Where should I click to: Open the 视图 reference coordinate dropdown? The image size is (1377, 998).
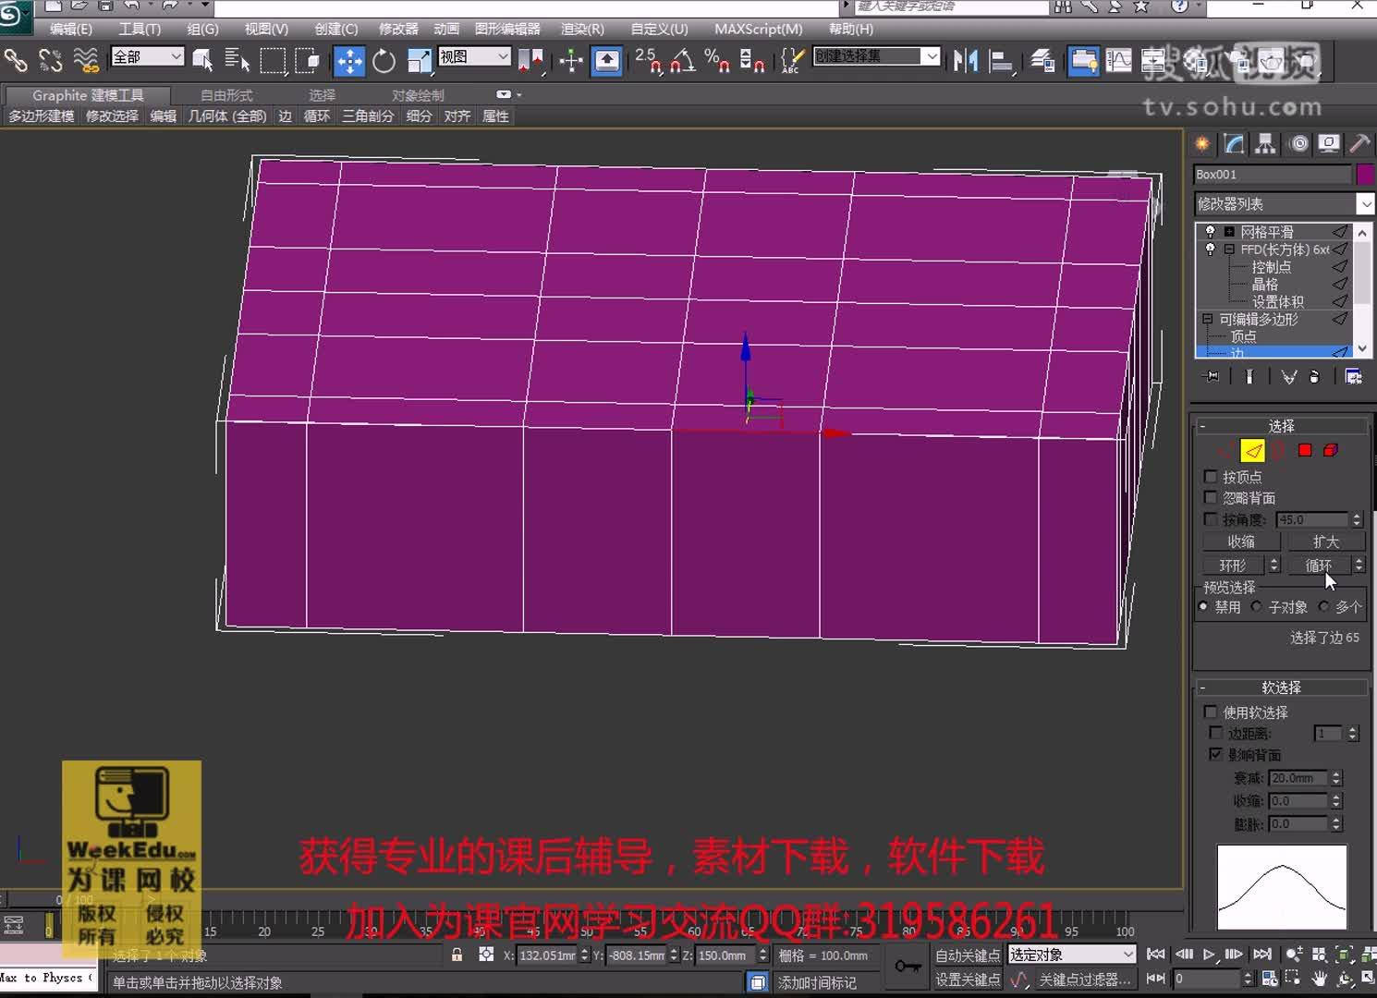472,57
